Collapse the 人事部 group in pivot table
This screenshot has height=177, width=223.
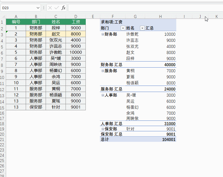(103, 95)
